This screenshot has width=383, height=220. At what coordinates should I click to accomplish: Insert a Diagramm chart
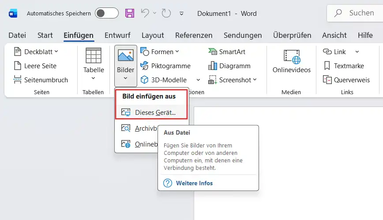tap(229, 66)
